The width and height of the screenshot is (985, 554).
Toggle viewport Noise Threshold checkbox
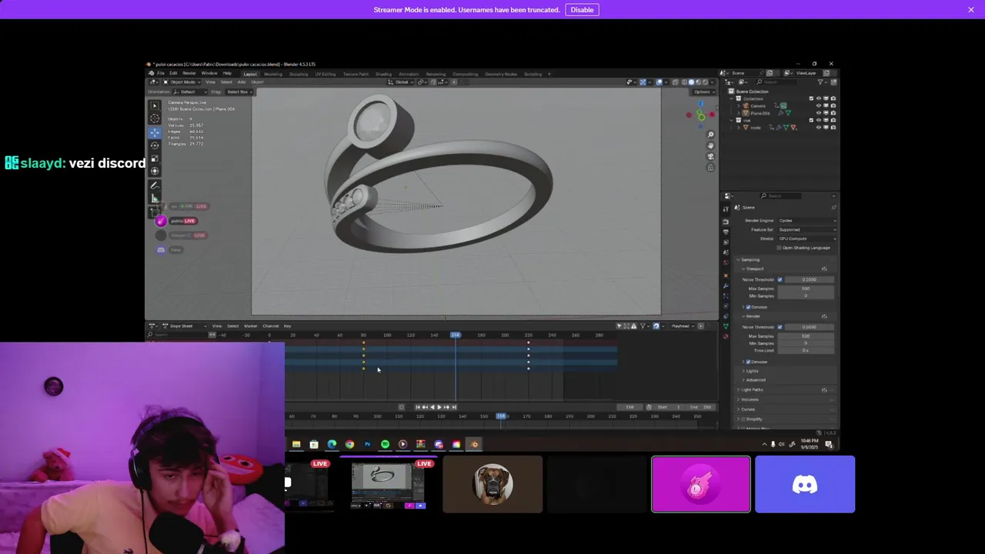[780, 279]
